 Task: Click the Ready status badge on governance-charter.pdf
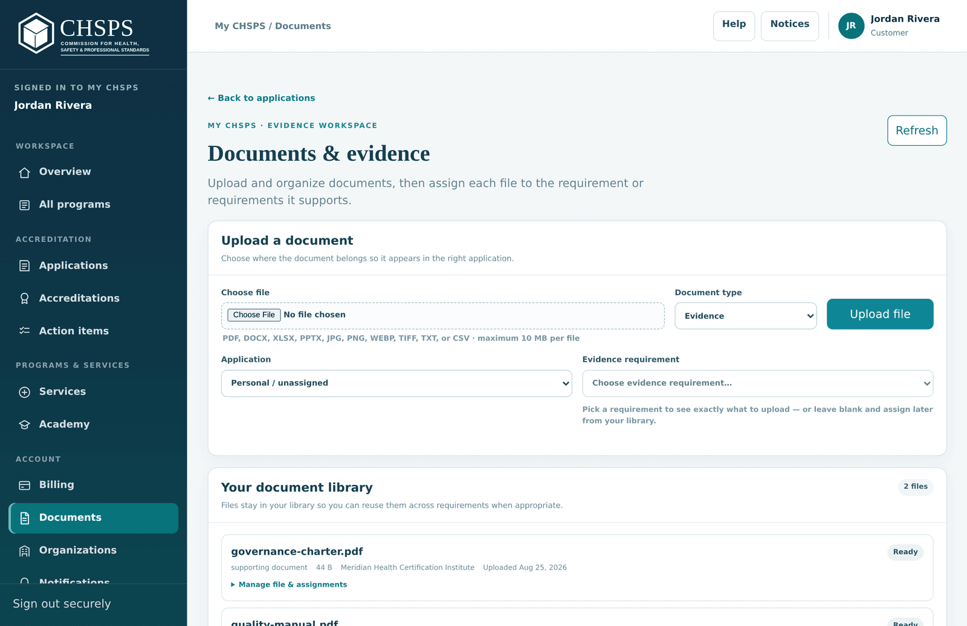click(x=905, y=552)
